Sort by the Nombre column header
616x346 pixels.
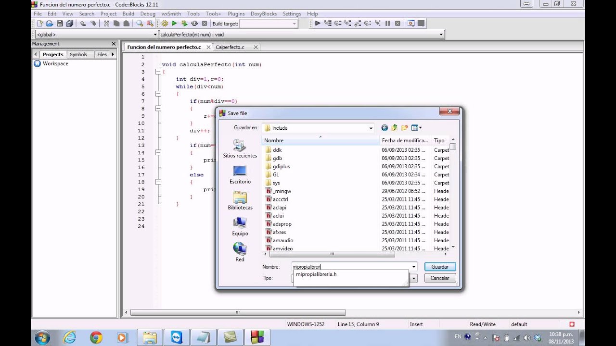pos(321,141)
